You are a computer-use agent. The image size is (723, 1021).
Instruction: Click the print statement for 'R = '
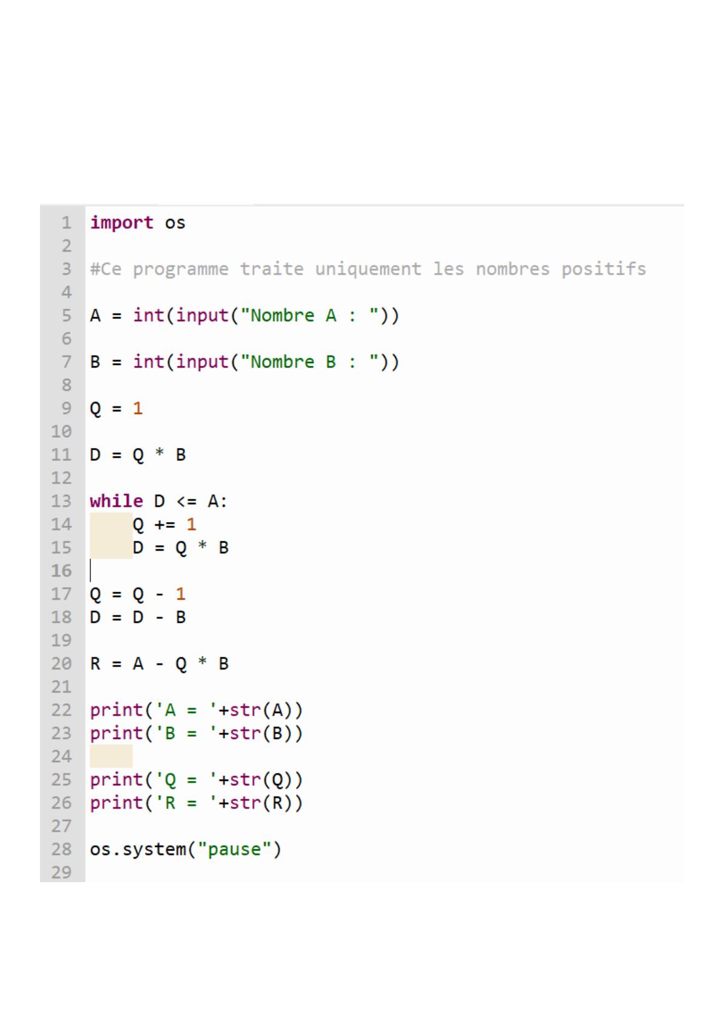[x=197, y=803]
